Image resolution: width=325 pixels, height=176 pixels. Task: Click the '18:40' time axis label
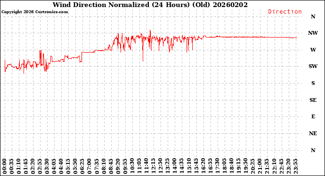pos(232,167)
